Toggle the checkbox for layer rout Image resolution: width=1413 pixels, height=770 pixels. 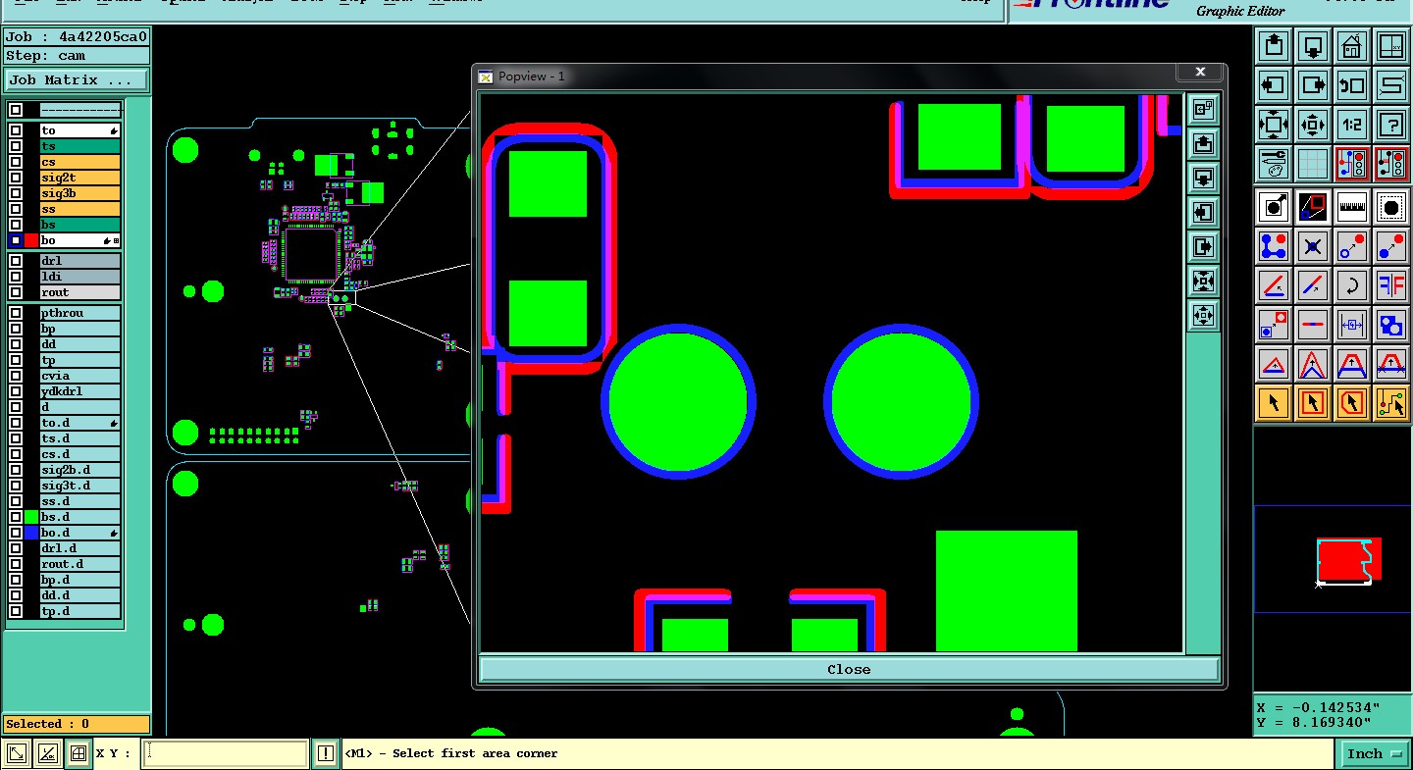point(16,292)
